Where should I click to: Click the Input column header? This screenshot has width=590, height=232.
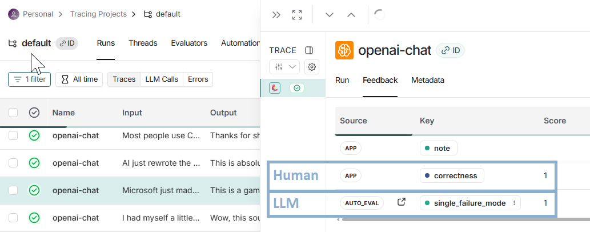click(132, 113)
